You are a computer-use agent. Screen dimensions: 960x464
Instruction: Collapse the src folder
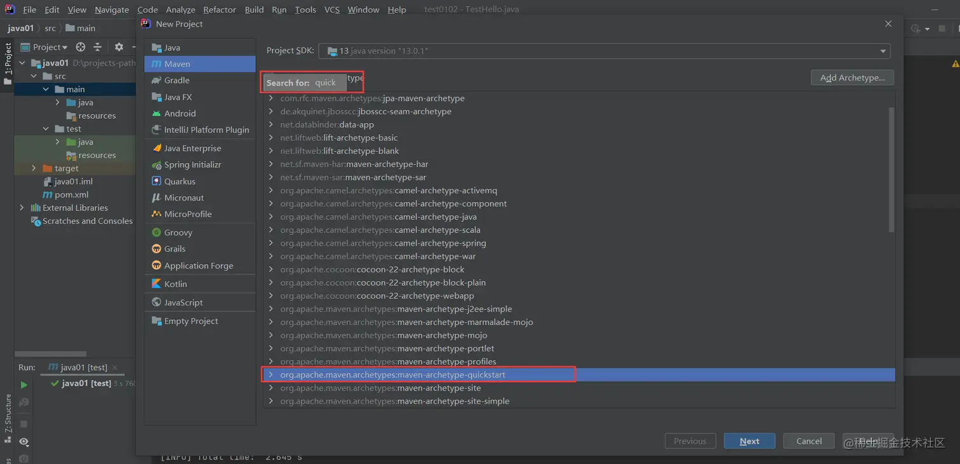(x=34, y=76)
